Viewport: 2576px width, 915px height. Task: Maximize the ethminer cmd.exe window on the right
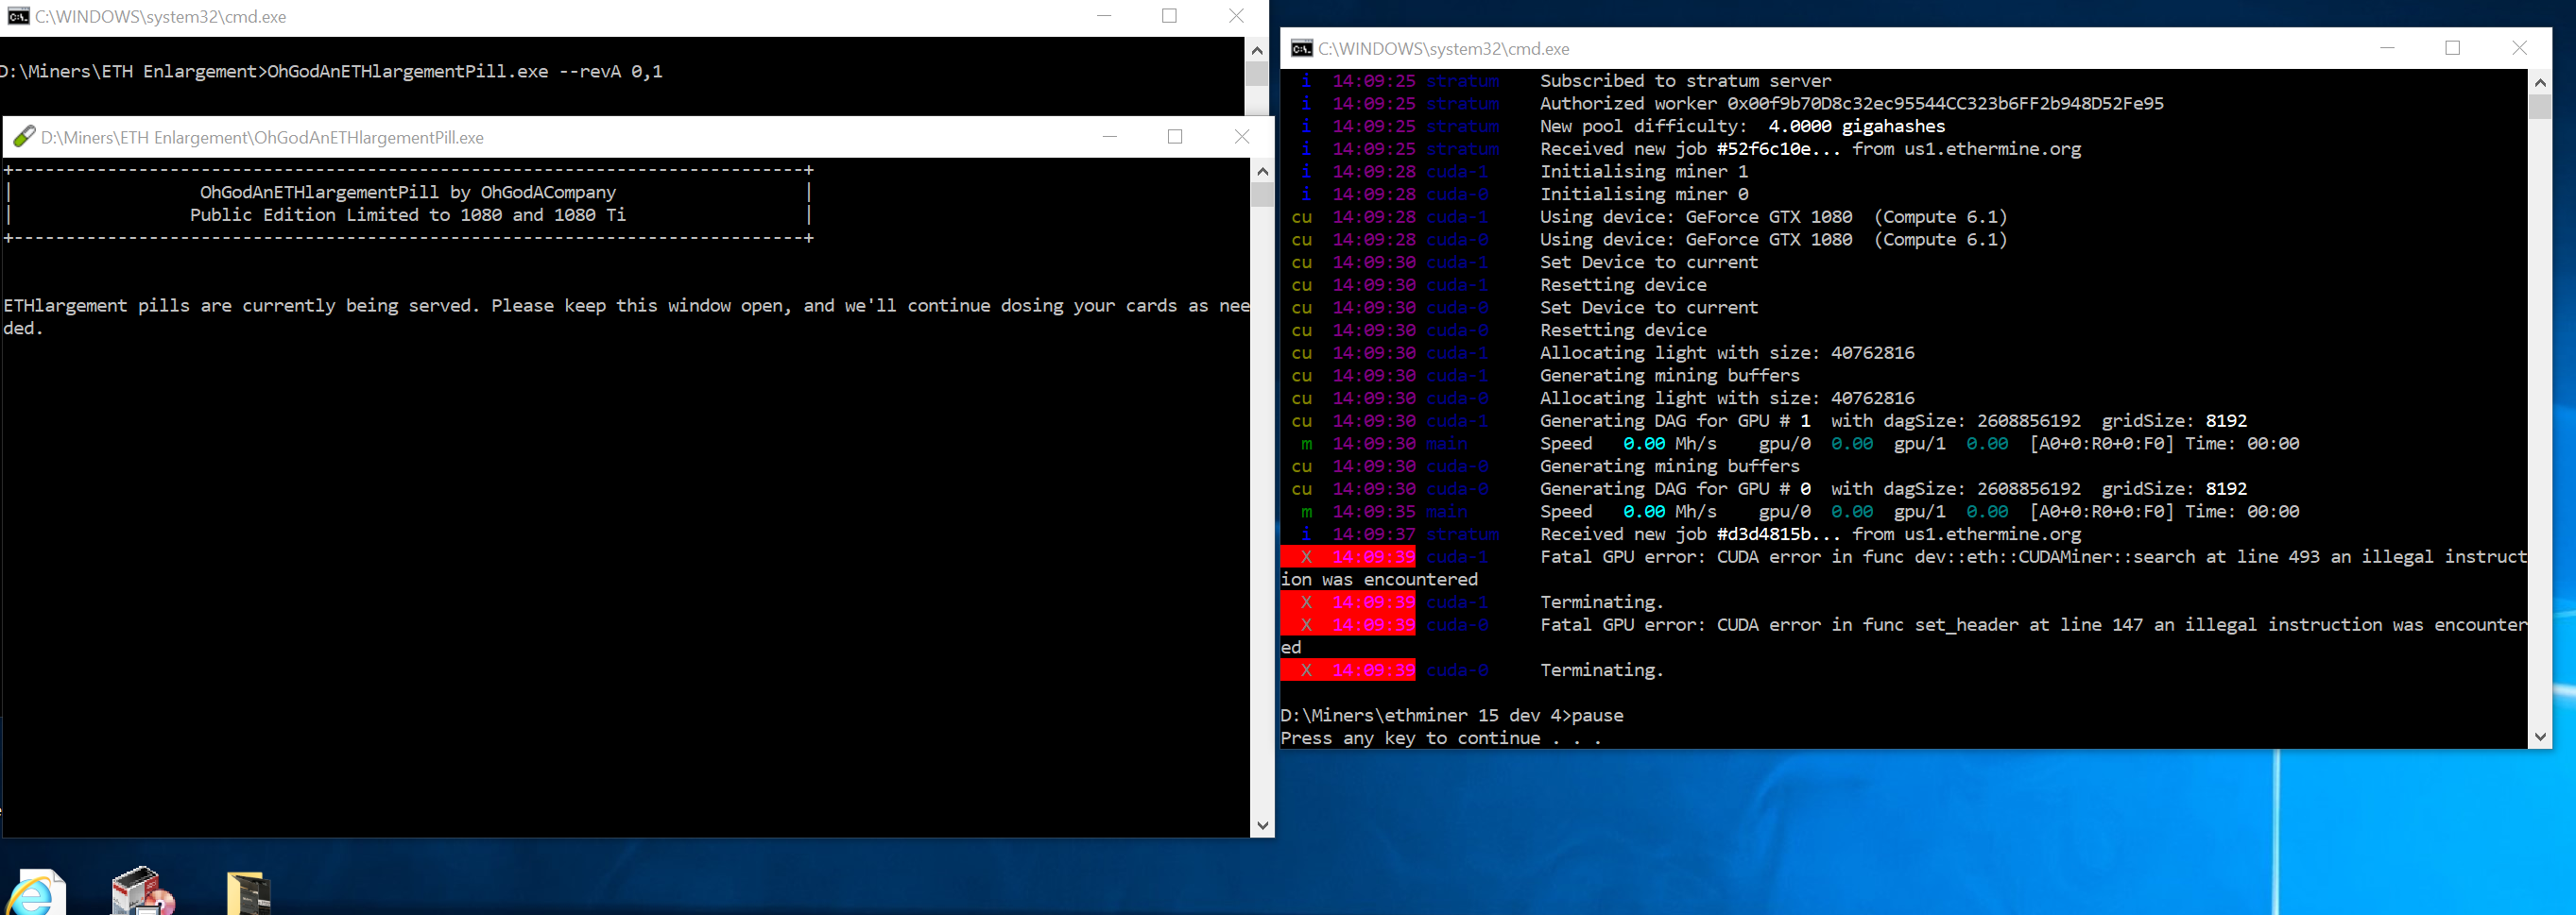(x=2453, y=48)
